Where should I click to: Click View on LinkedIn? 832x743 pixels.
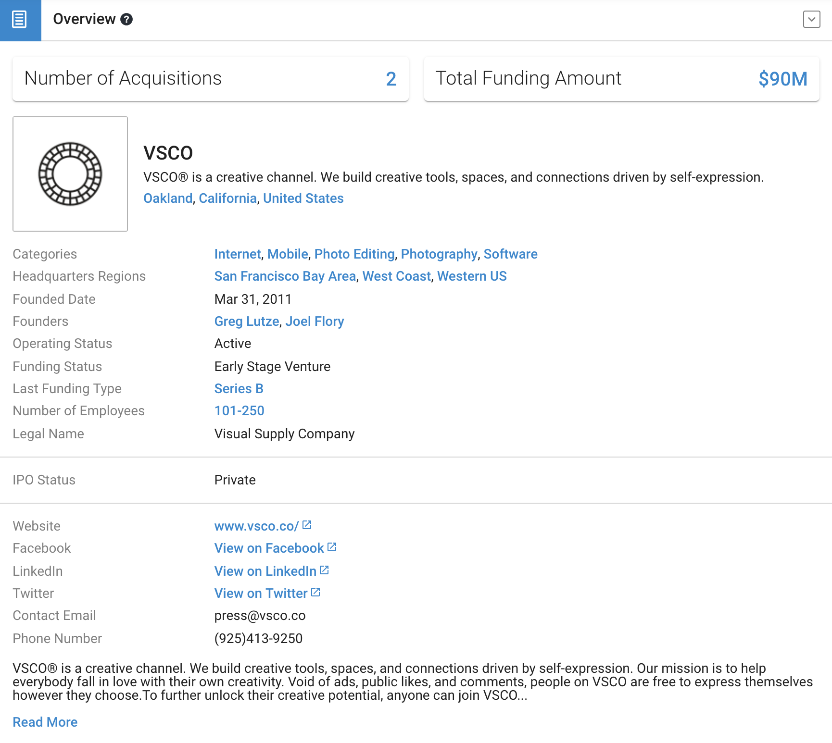[x=265, y=571]
